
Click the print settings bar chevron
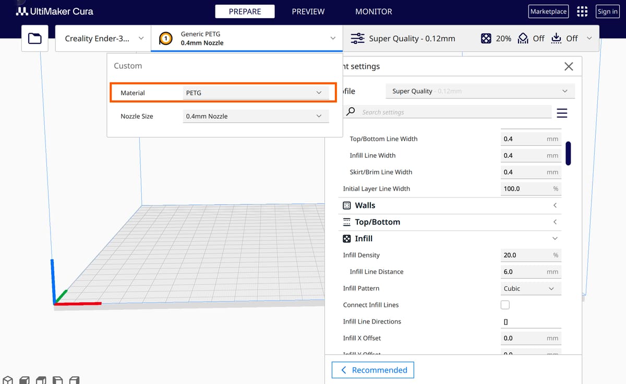[x=589, y=38]
